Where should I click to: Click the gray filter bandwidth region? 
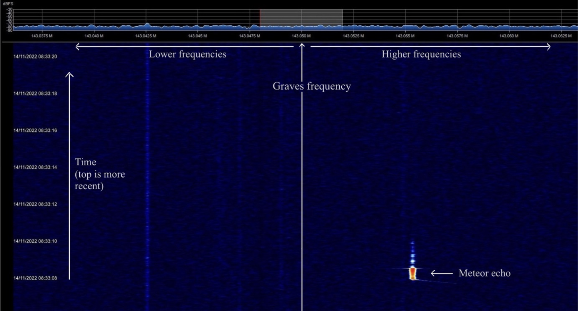click(301, 18)
